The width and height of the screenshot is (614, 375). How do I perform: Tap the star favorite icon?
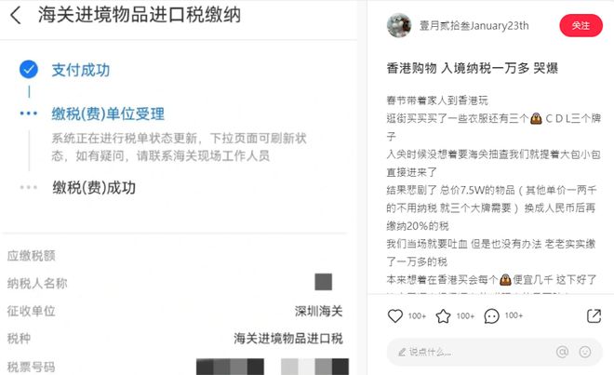click(x=443, y=315)
